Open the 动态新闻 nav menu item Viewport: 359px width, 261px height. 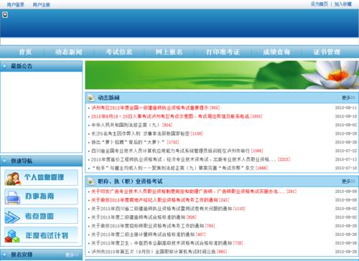click(x=69, y=52)
